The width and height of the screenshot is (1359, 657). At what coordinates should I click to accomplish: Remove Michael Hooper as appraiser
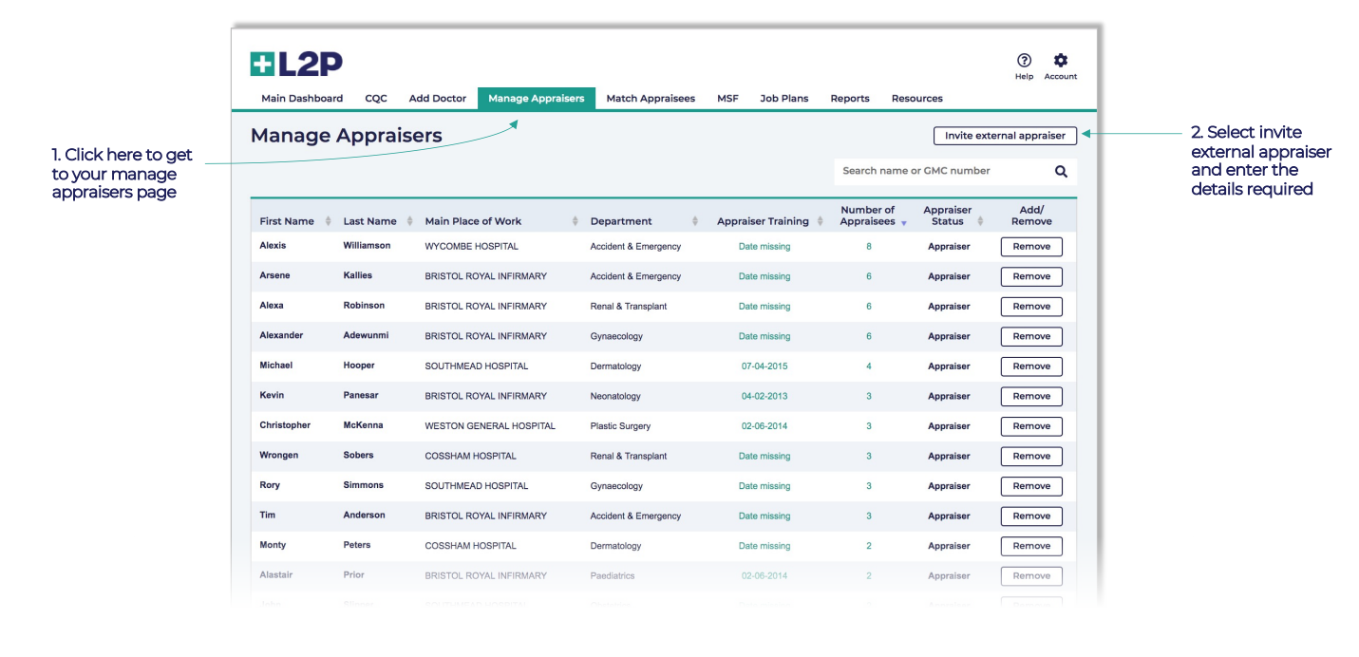pyautogui.click(x=1031, y=366)
